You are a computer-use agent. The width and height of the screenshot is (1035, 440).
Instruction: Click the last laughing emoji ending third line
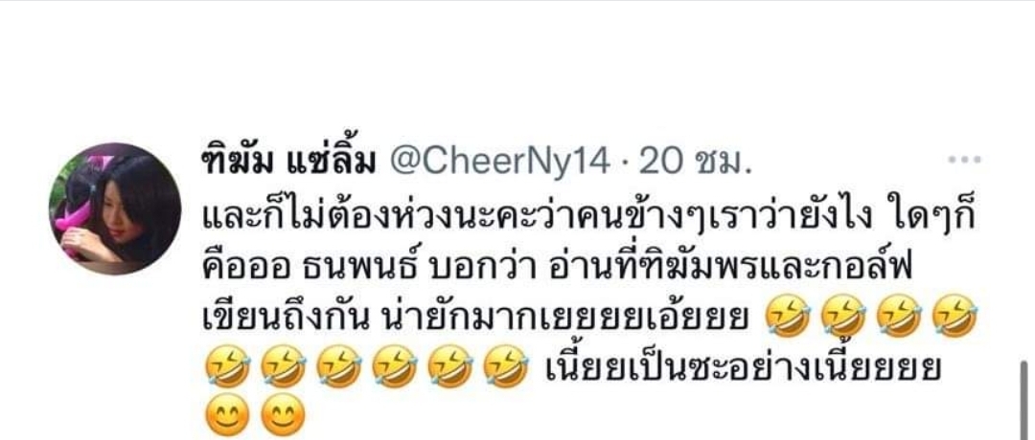(x=954, y=317)
